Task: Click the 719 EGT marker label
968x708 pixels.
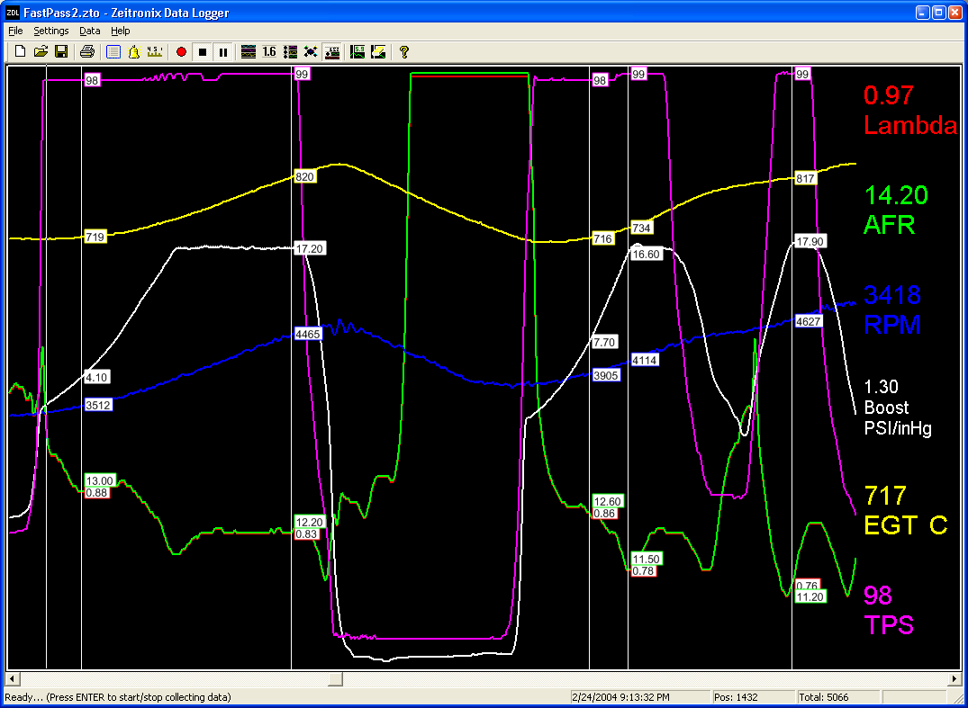Action: click(95, 236)
